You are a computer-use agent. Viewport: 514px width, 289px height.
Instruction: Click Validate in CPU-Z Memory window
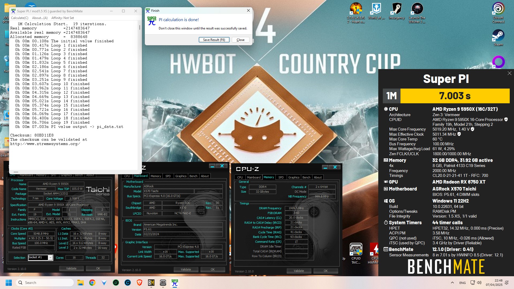(x=299, y=271)
